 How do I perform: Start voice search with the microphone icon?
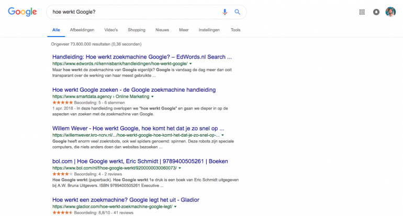point(225,12)
